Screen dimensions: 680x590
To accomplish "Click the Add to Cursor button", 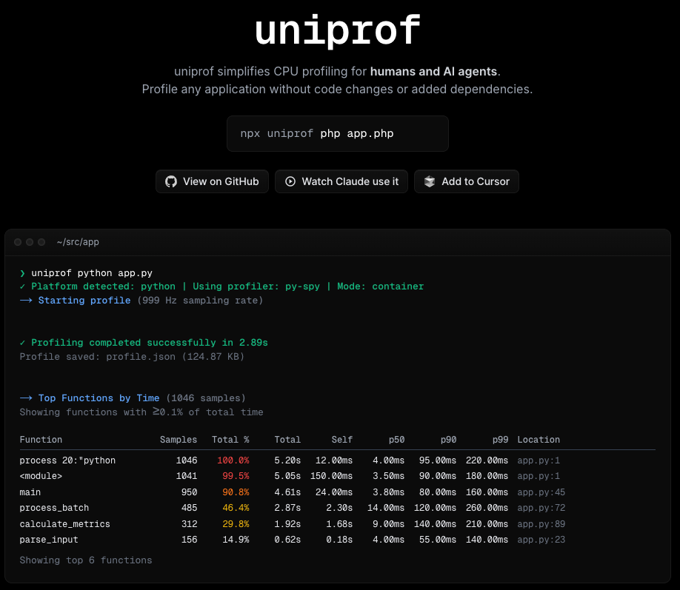I will click(466, 181).
